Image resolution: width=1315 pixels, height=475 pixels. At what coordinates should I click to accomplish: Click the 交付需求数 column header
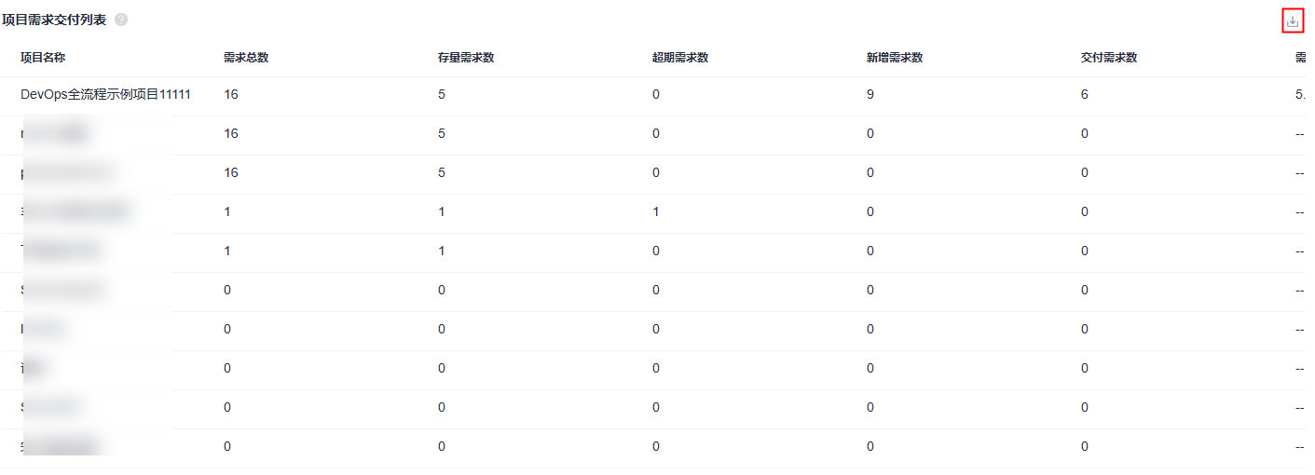pos(1109,58)
